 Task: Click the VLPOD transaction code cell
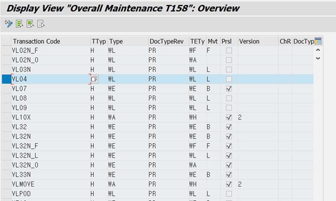coord(51,194)
